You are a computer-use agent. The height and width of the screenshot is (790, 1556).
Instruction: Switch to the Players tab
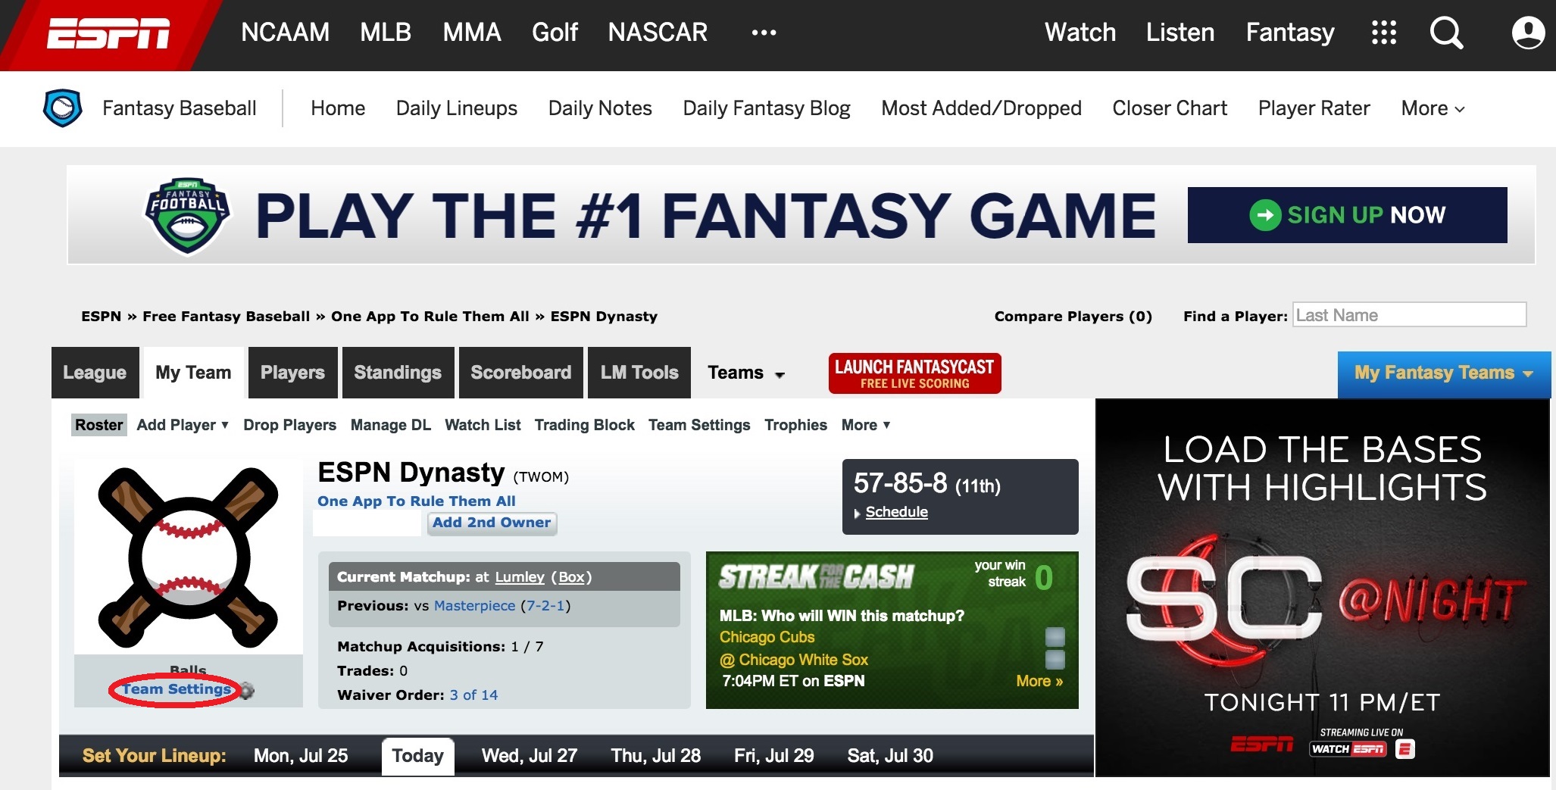292,373
